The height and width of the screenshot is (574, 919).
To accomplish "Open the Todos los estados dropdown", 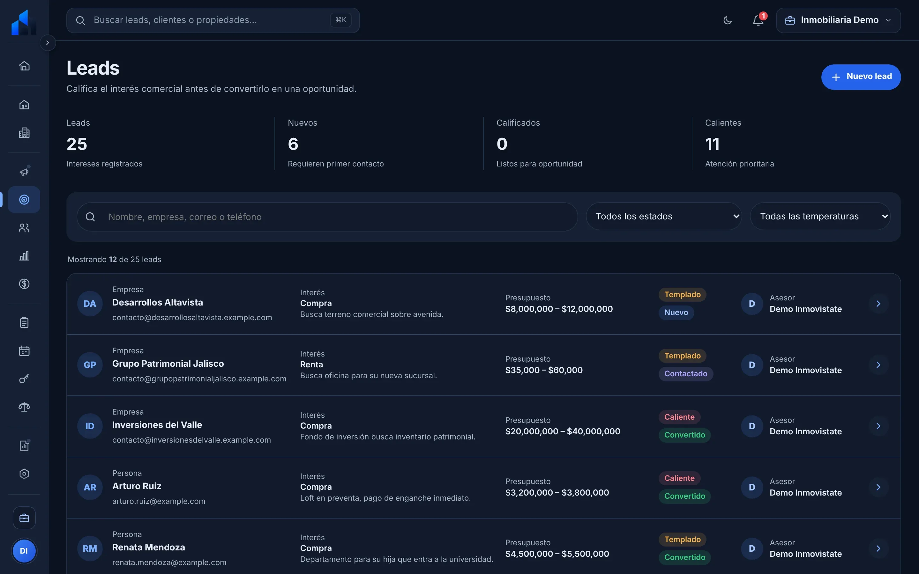I will click(664, 217).
